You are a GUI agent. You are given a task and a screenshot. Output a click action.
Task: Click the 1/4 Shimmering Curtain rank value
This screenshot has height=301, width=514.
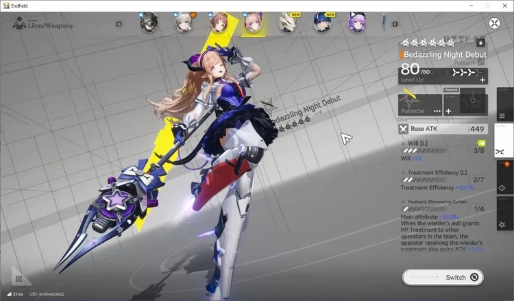478,209
